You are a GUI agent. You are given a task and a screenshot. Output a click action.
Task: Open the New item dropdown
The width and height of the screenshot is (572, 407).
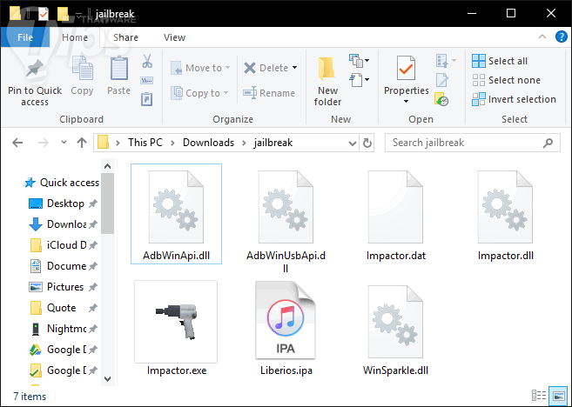359,61
